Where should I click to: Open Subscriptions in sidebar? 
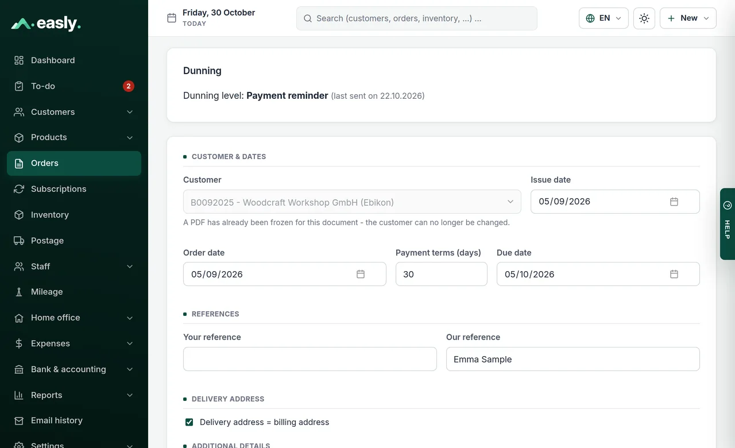pyautogui.click(x=74, y=189)
